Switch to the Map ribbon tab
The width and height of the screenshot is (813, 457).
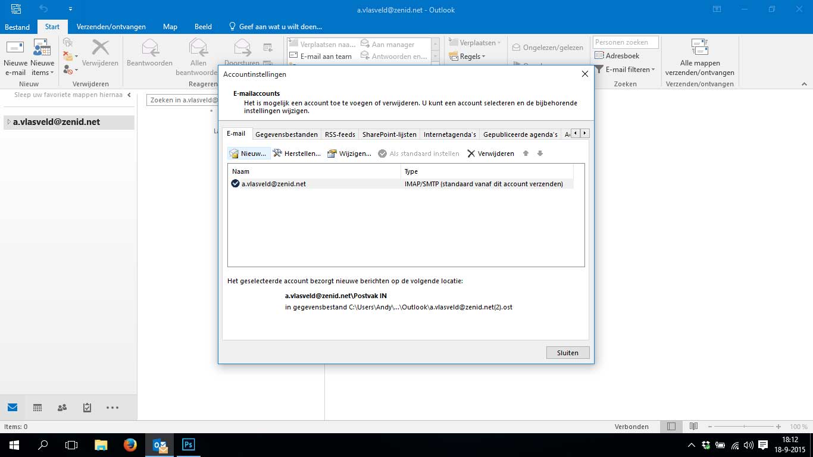point(170,27)
